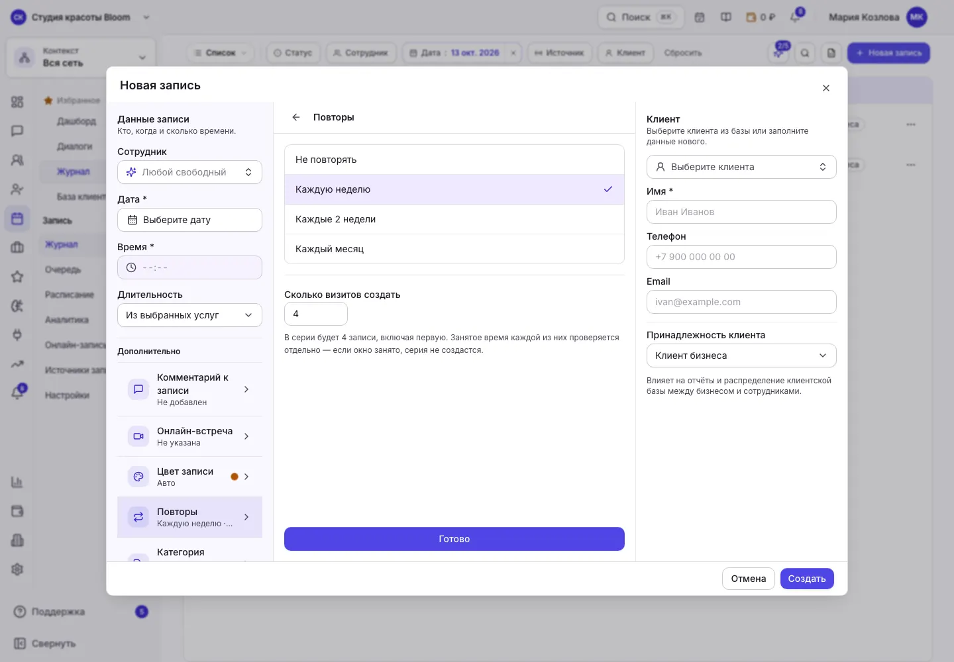Open Журнал under Запись in the sidebar

[x=62, y=245]
